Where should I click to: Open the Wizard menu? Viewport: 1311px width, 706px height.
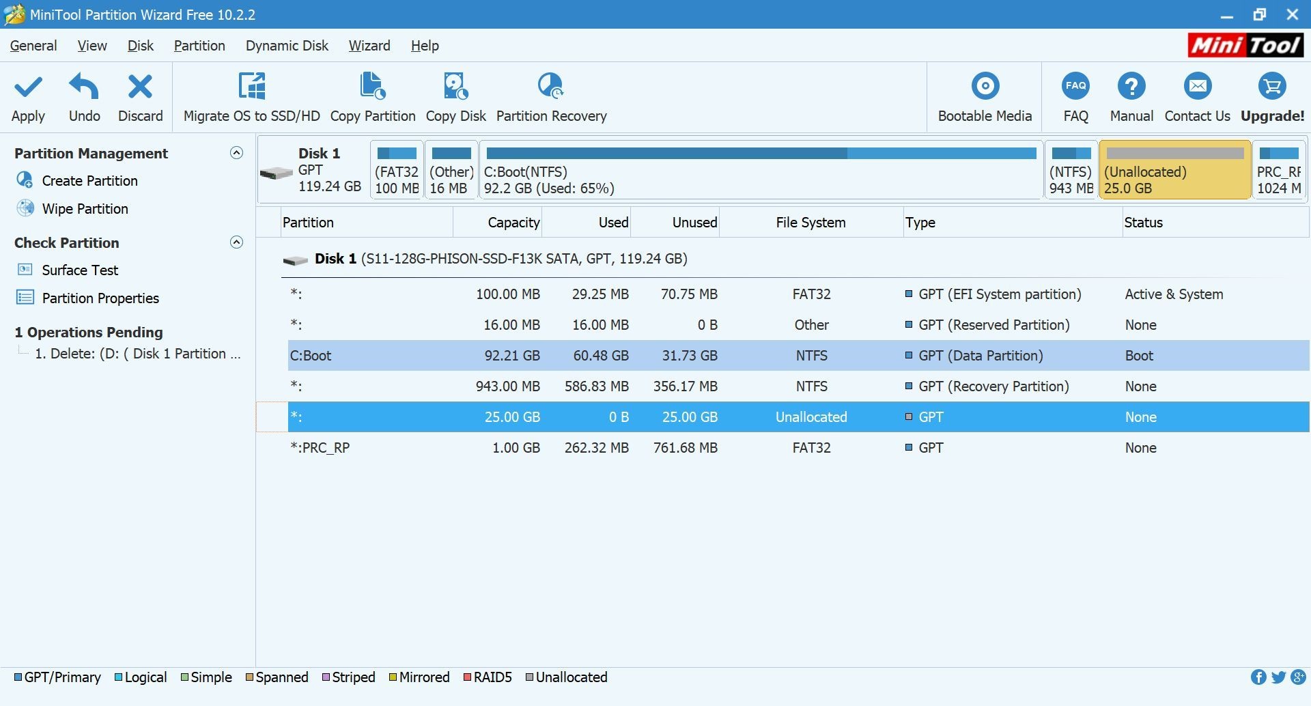pos(369,45)
